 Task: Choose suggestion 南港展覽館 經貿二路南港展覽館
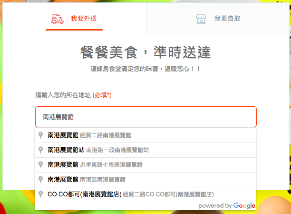pos(145,135)
